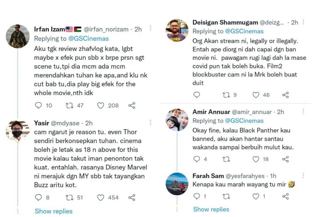This screenshot has width=319, height=217.
Task: Show replies under Yasir's tweet
Action: click(54, 211)
